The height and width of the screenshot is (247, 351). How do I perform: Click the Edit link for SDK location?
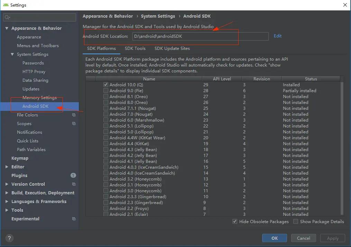[278, 36]
